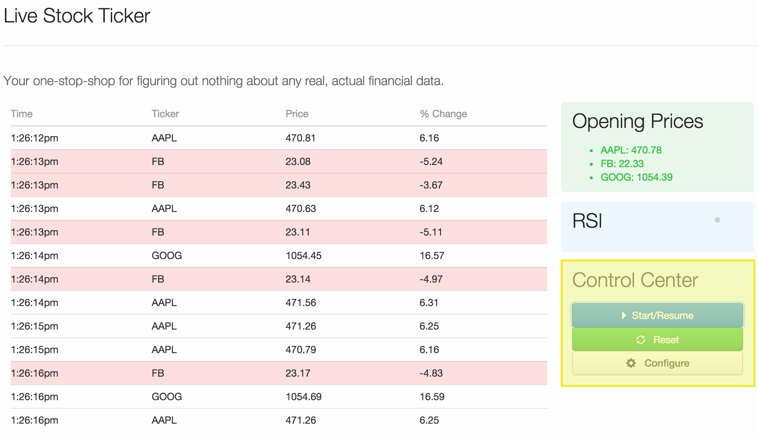Click the Price column header
Image resolution: width=758 pixels, height=439 pixels.
[x=297, y=114]
